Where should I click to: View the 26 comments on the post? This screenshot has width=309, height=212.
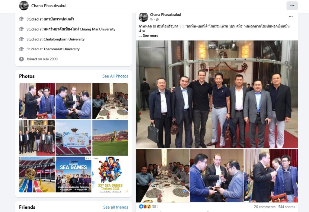click(x=264, y=207)
